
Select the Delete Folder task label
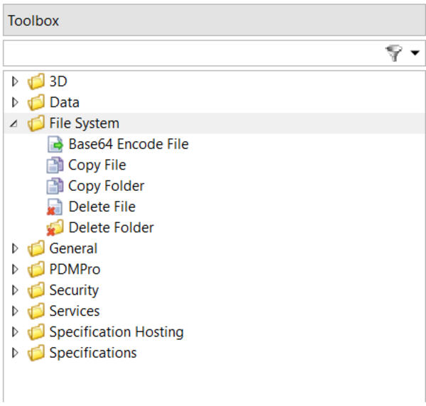(111, 228)
